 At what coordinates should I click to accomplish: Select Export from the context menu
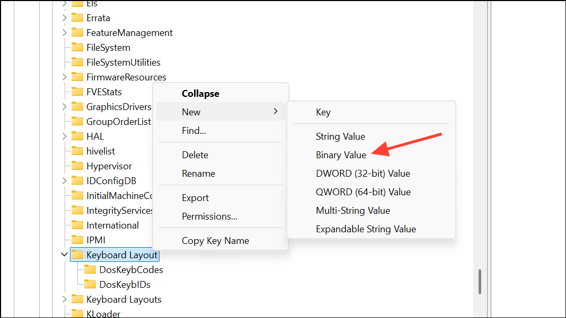click(194, 197)
